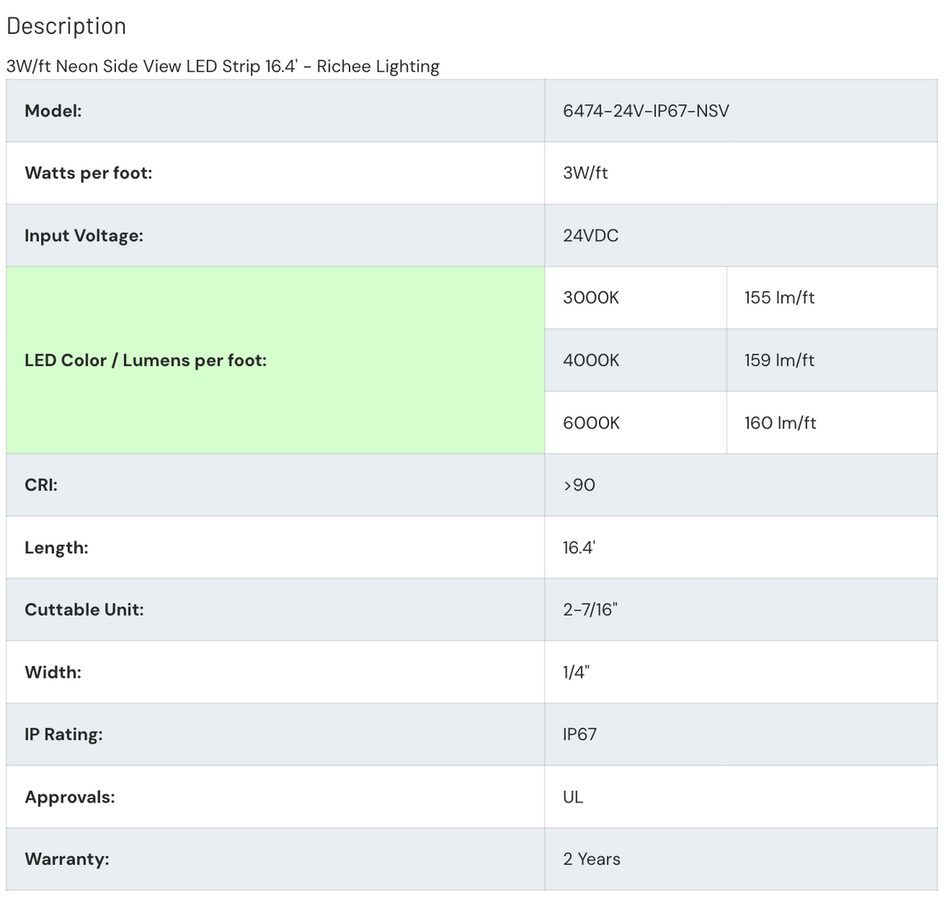Click the "Model:" row label

click(53, 110)
